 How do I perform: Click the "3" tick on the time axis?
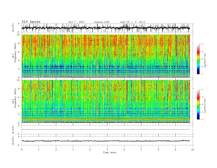click(73, 150)
